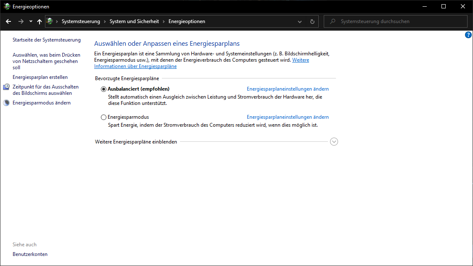Image resolution: width=473 pixels, height=266 pixels.
Task: Open Startseite der Systemsteuerung
Action: [x=46, y=40]
